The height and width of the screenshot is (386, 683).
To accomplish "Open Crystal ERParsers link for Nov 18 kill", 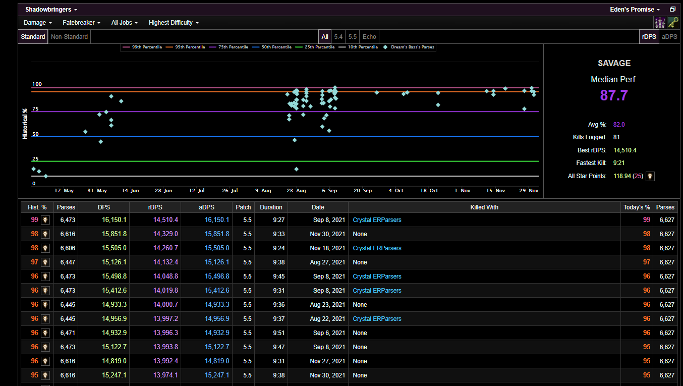I will 377,248.
